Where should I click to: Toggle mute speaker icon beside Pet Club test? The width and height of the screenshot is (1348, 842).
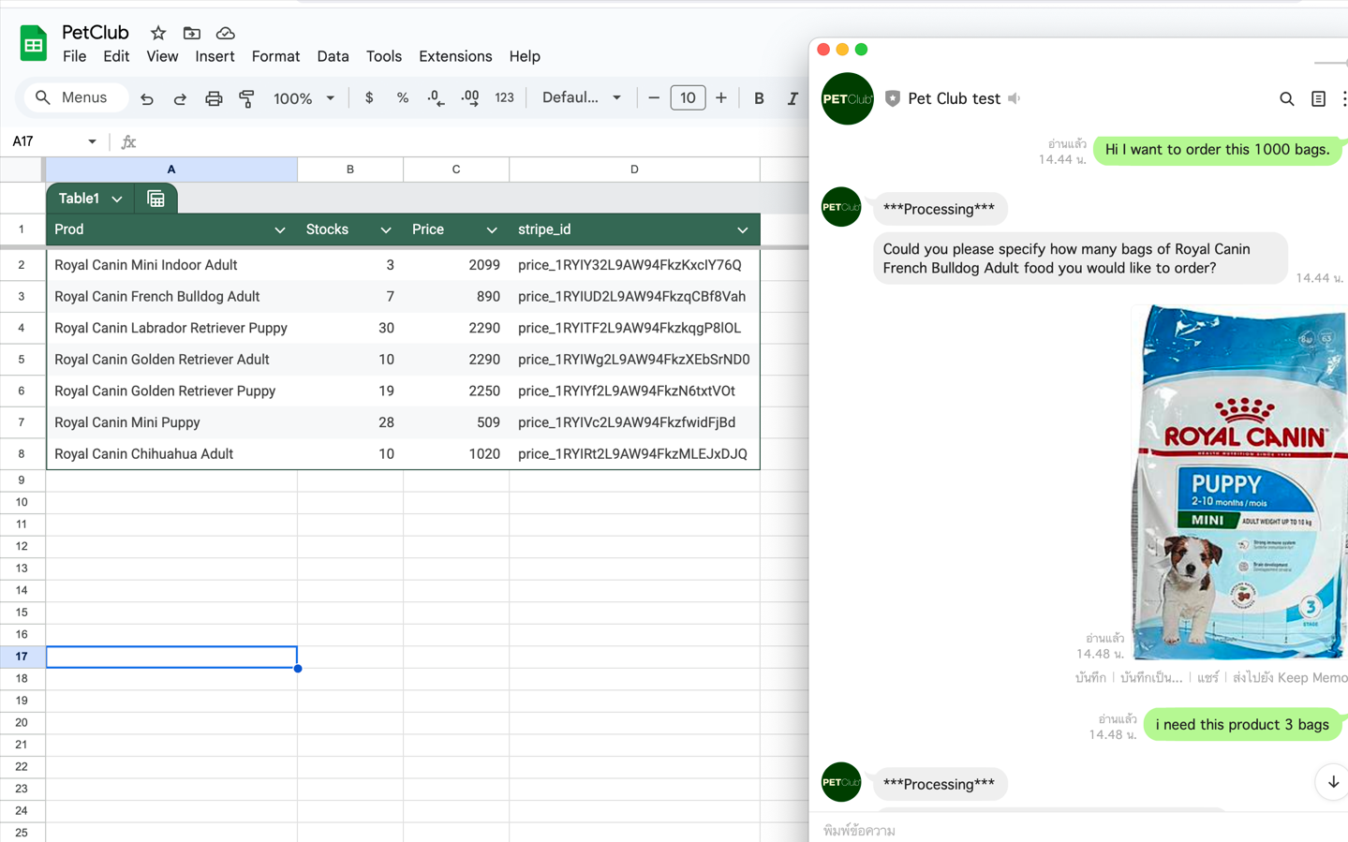[1015, 98]
